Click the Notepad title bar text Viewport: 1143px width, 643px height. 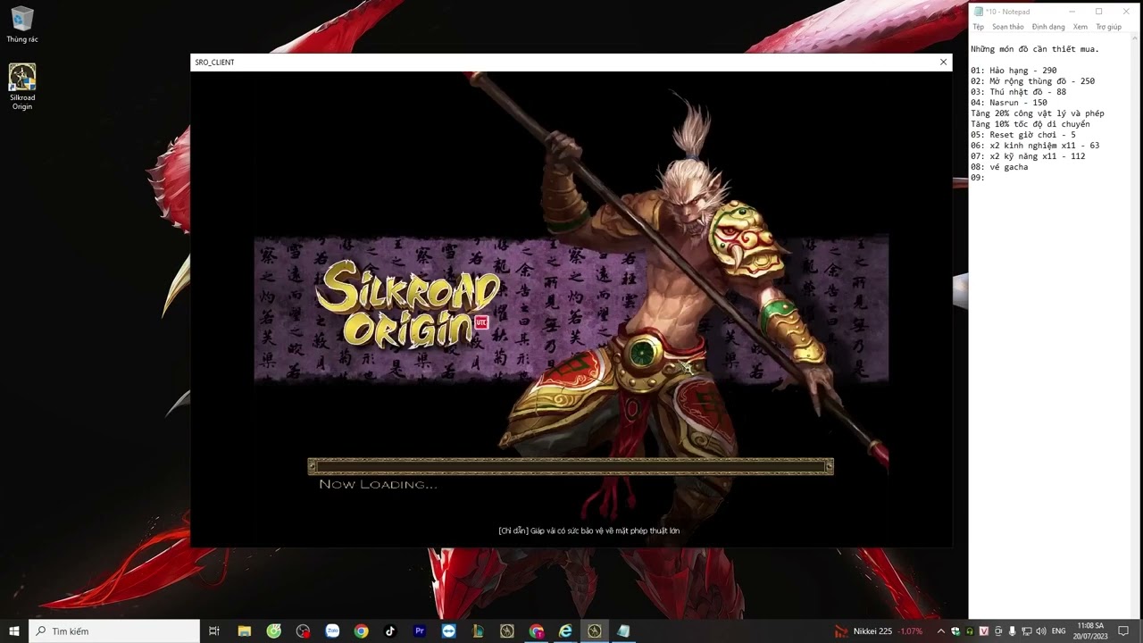pyautogui.click(x=1007, y=12)
